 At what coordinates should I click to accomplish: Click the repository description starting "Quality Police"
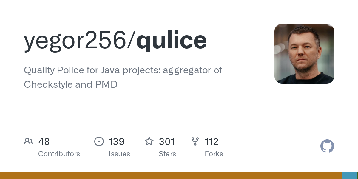123,70
